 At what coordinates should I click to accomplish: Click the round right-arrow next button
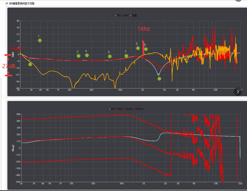[x=238, y=92]
